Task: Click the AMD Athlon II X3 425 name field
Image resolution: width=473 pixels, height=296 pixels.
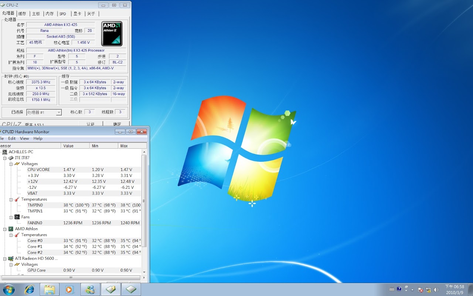Action: pyautogui.click(x=61, y=25)
